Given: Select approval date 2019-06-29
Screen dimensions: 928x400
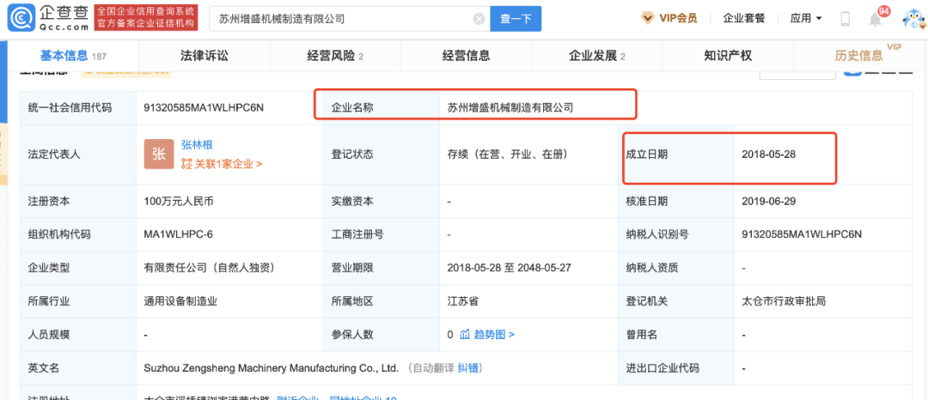Looking at the screenshot, I should [768, 202].
